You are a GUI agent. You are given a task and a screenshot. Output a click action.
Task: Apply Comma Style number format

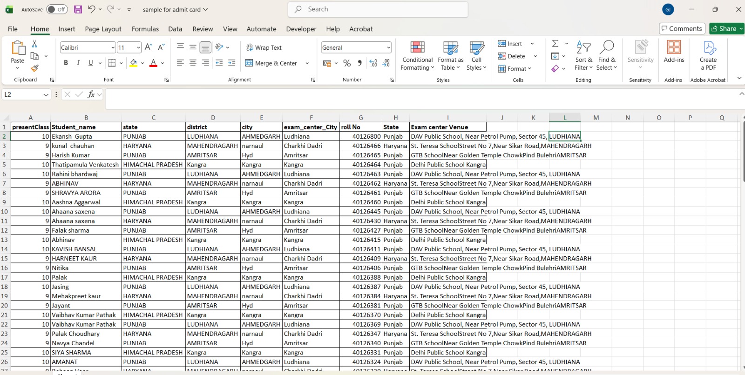359,63
